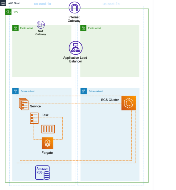Image resolution: width=176 pixels, height=190 pixels.
Task: Click "Private subnet" label in us-east-1b
Action: [x=96, y=91]
